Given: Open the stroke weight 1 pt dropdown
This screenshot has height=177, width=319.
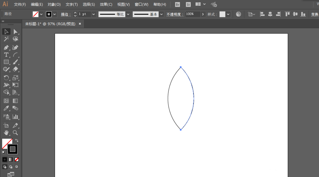Looking at the screenshot, I should click(x=93, y=14).
